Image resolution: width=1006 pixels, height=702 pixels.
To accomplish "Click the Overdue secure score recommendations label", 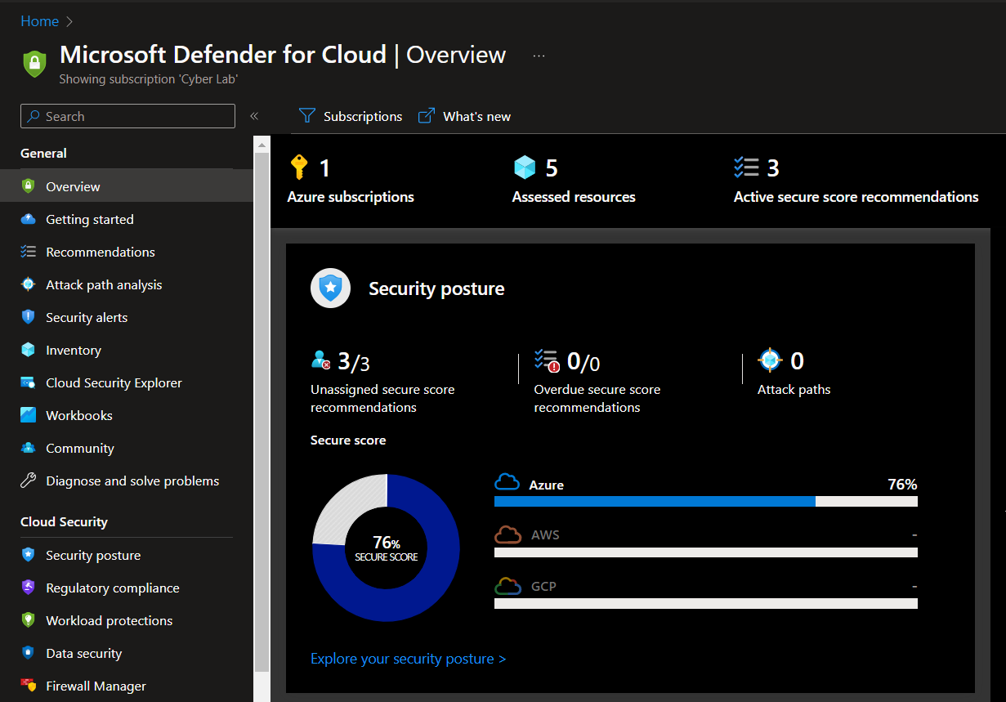I will 597,399.
